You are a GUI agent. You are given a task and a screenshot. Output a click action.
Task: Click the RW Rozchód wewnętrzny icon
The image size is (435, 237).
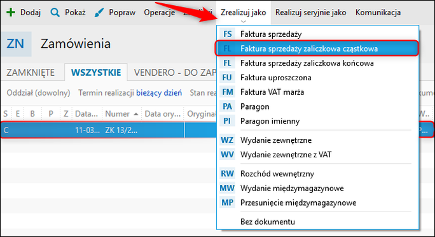coord(228,174)
